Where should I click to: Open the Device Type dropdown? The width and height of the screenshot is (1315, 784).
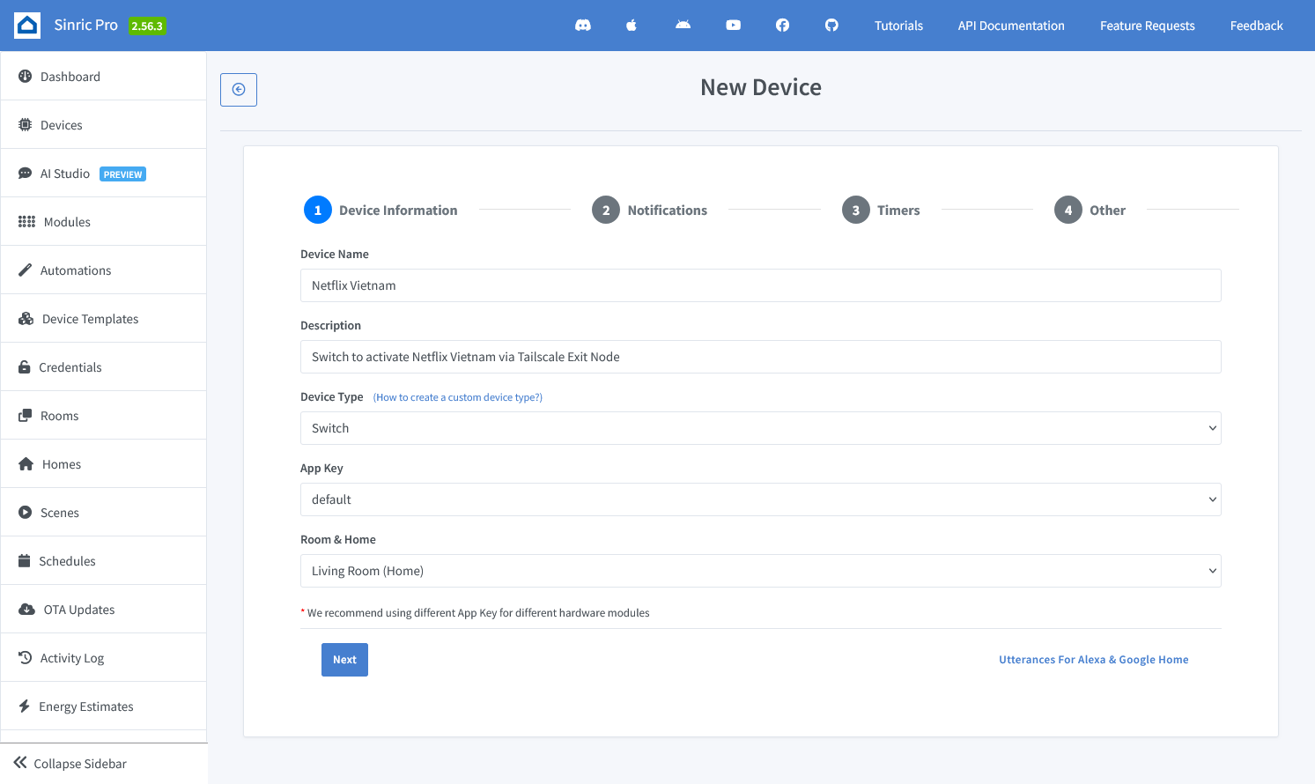[760, 428]
